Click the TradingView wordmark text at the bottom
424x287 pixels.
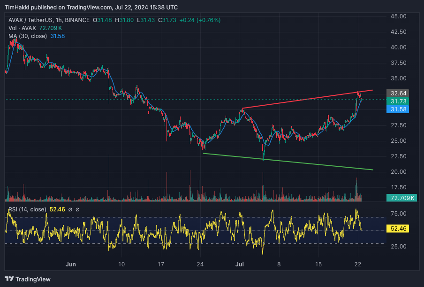coord(33,279)
